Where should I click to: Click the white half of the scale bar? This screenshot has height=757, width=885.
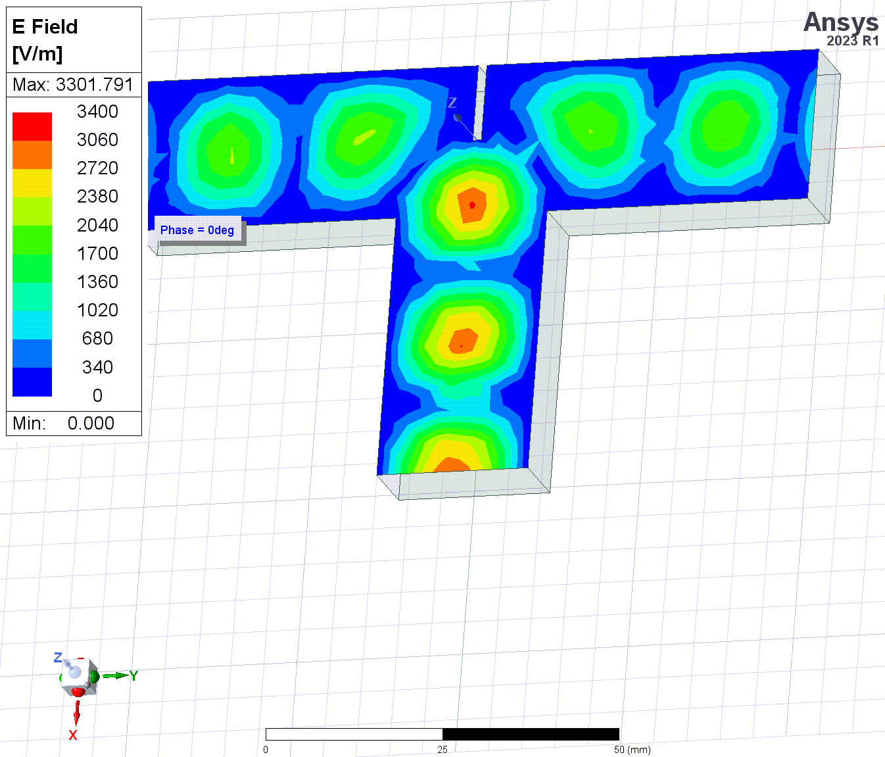point(354,734)
